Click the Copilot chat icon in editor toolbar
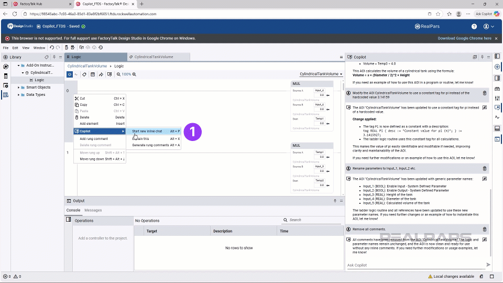 click(x=110, y=74)
